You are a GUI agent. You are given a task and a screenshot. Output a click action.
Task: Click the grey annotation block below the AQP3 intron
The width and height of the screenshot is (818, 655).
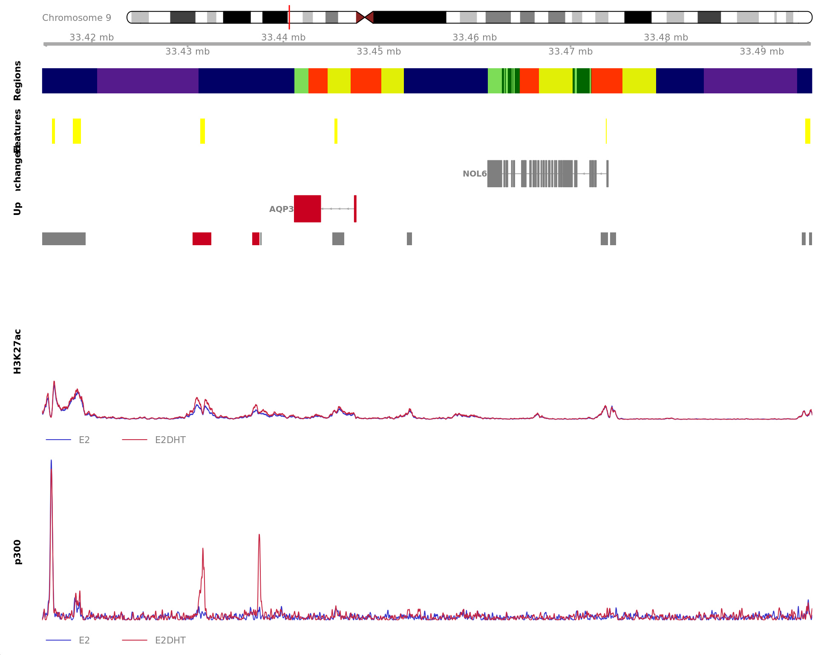(x=338, y=239)
